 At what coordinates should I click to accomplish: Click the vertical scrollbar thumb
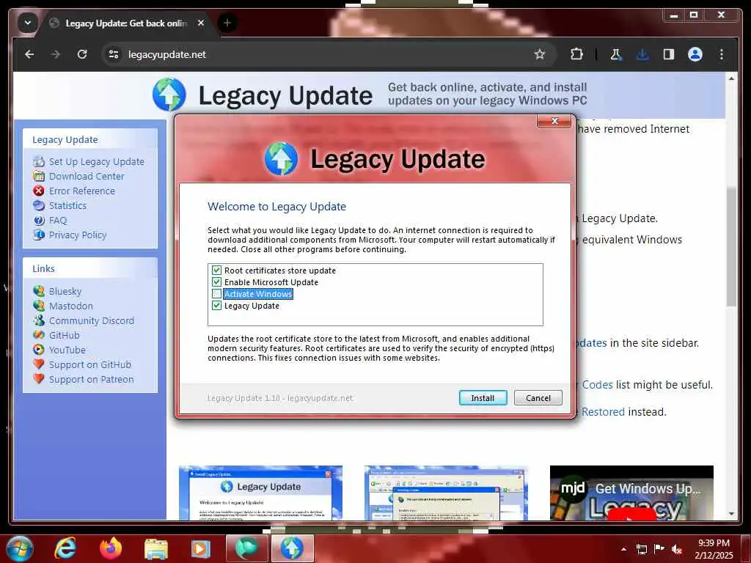(x=731, y=246)
